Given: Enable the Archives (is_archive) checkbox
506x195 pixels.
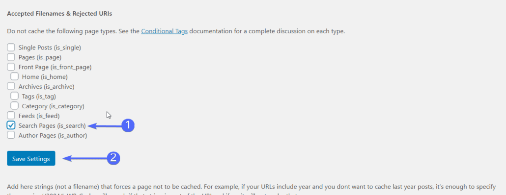Looking at the screenshot, I should 11,86.
